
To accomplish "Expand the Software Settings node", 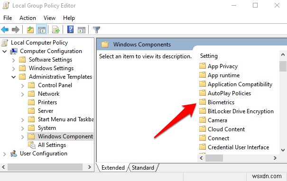I will click(x=14, y=60).
